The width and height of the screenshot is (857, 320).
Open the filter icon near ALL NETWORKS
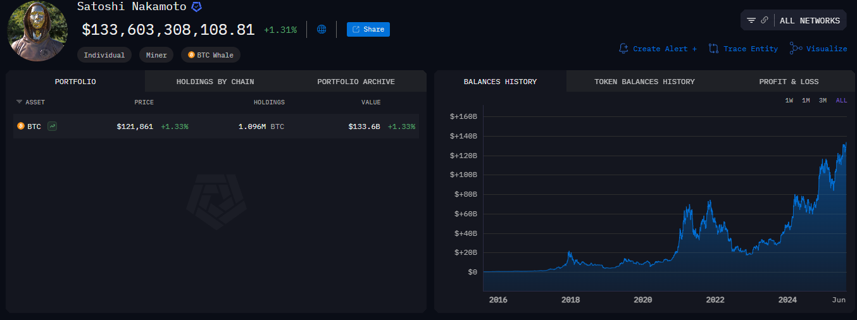(x=751, y=20)
